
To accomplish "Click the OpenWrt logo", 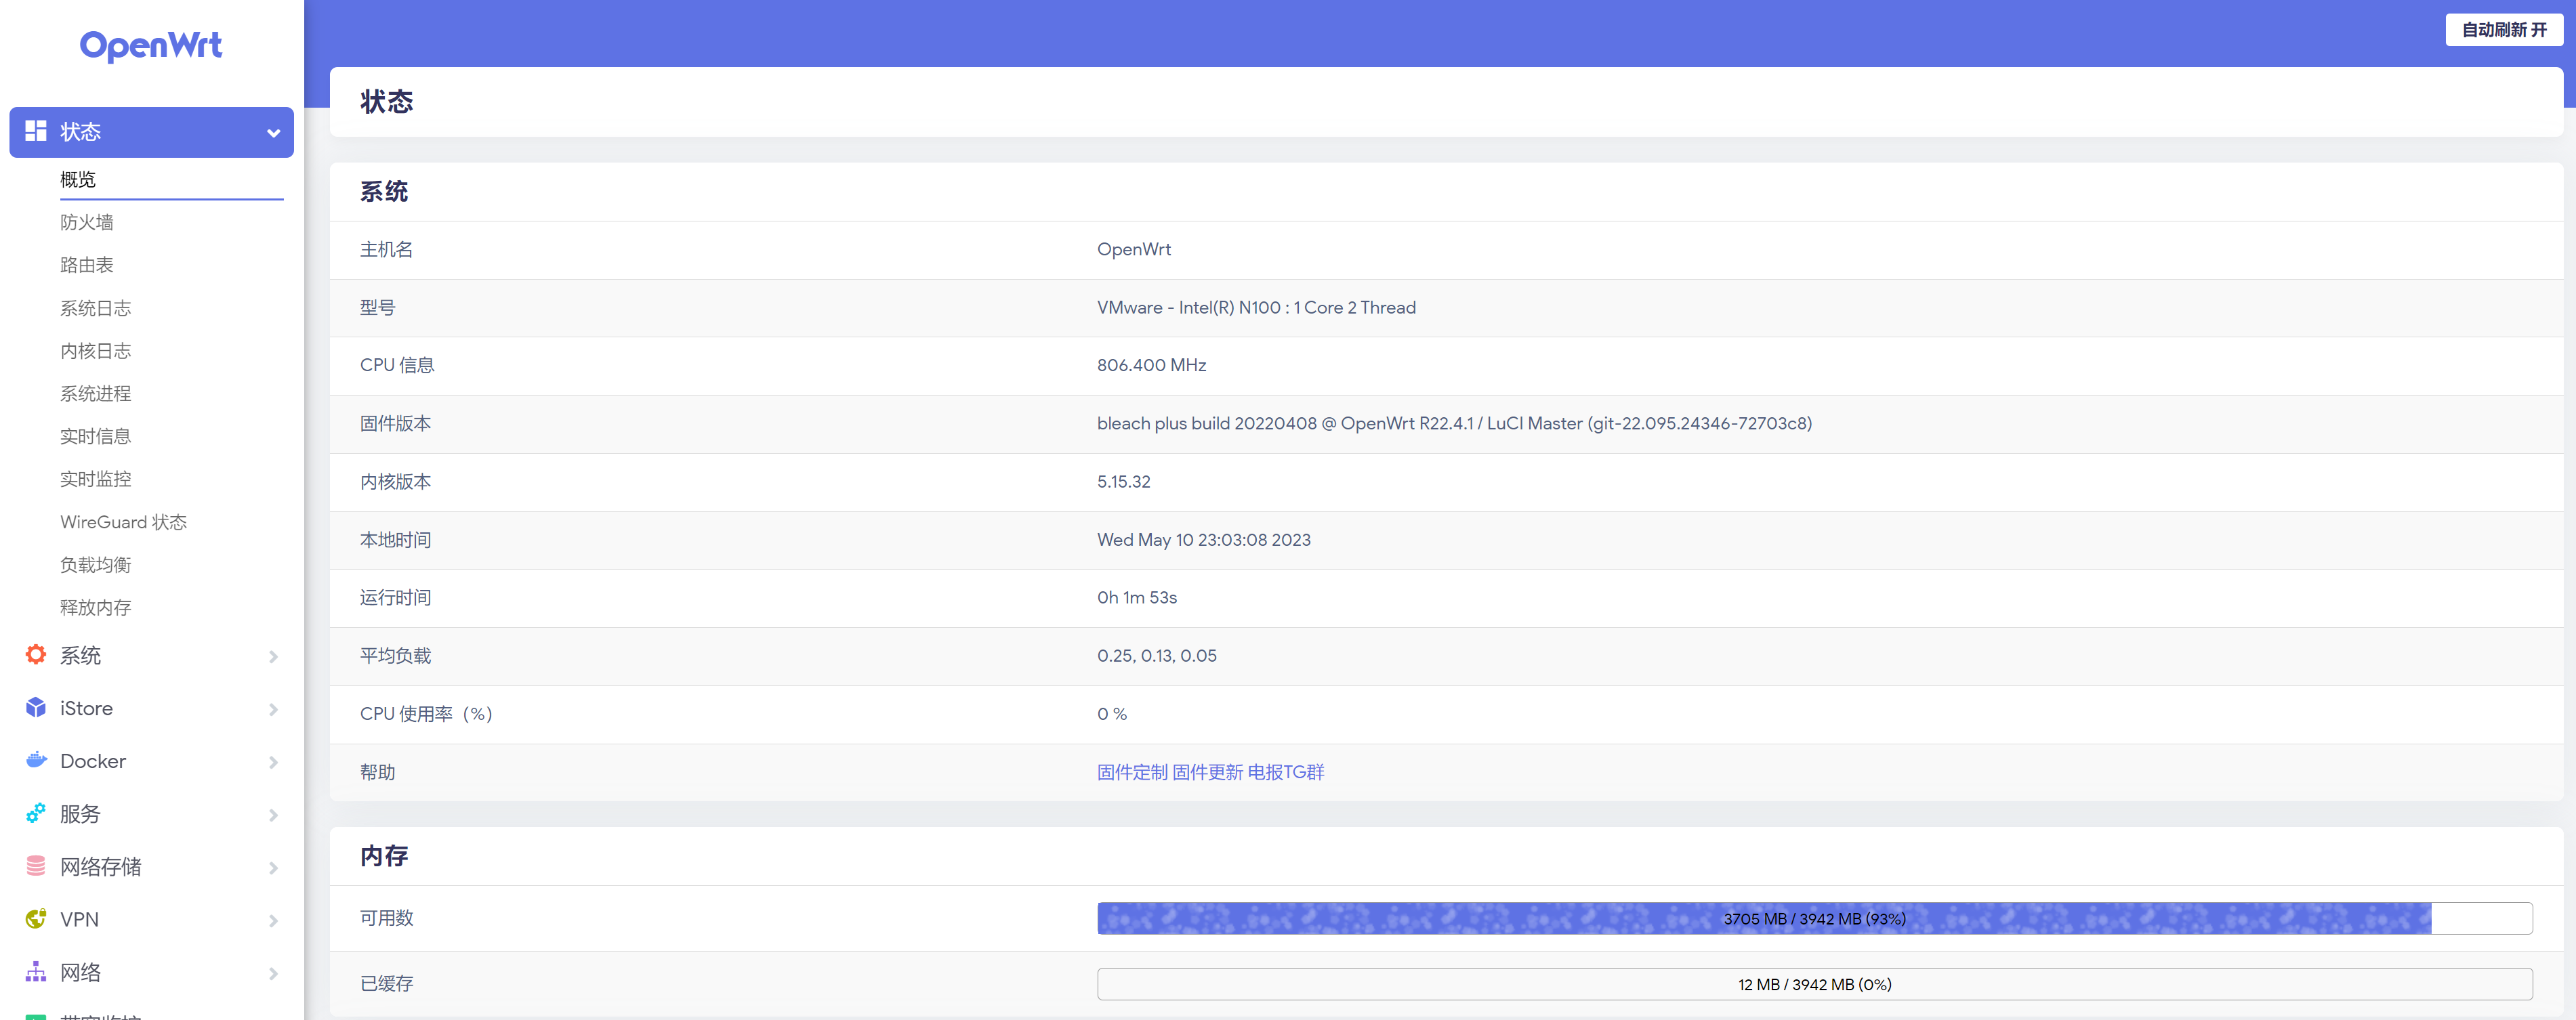I will pos(151,46).
